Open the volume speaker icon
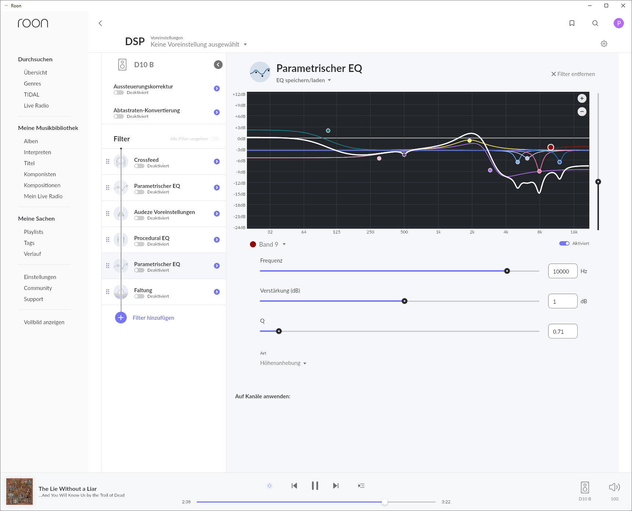 pos(614,487)
